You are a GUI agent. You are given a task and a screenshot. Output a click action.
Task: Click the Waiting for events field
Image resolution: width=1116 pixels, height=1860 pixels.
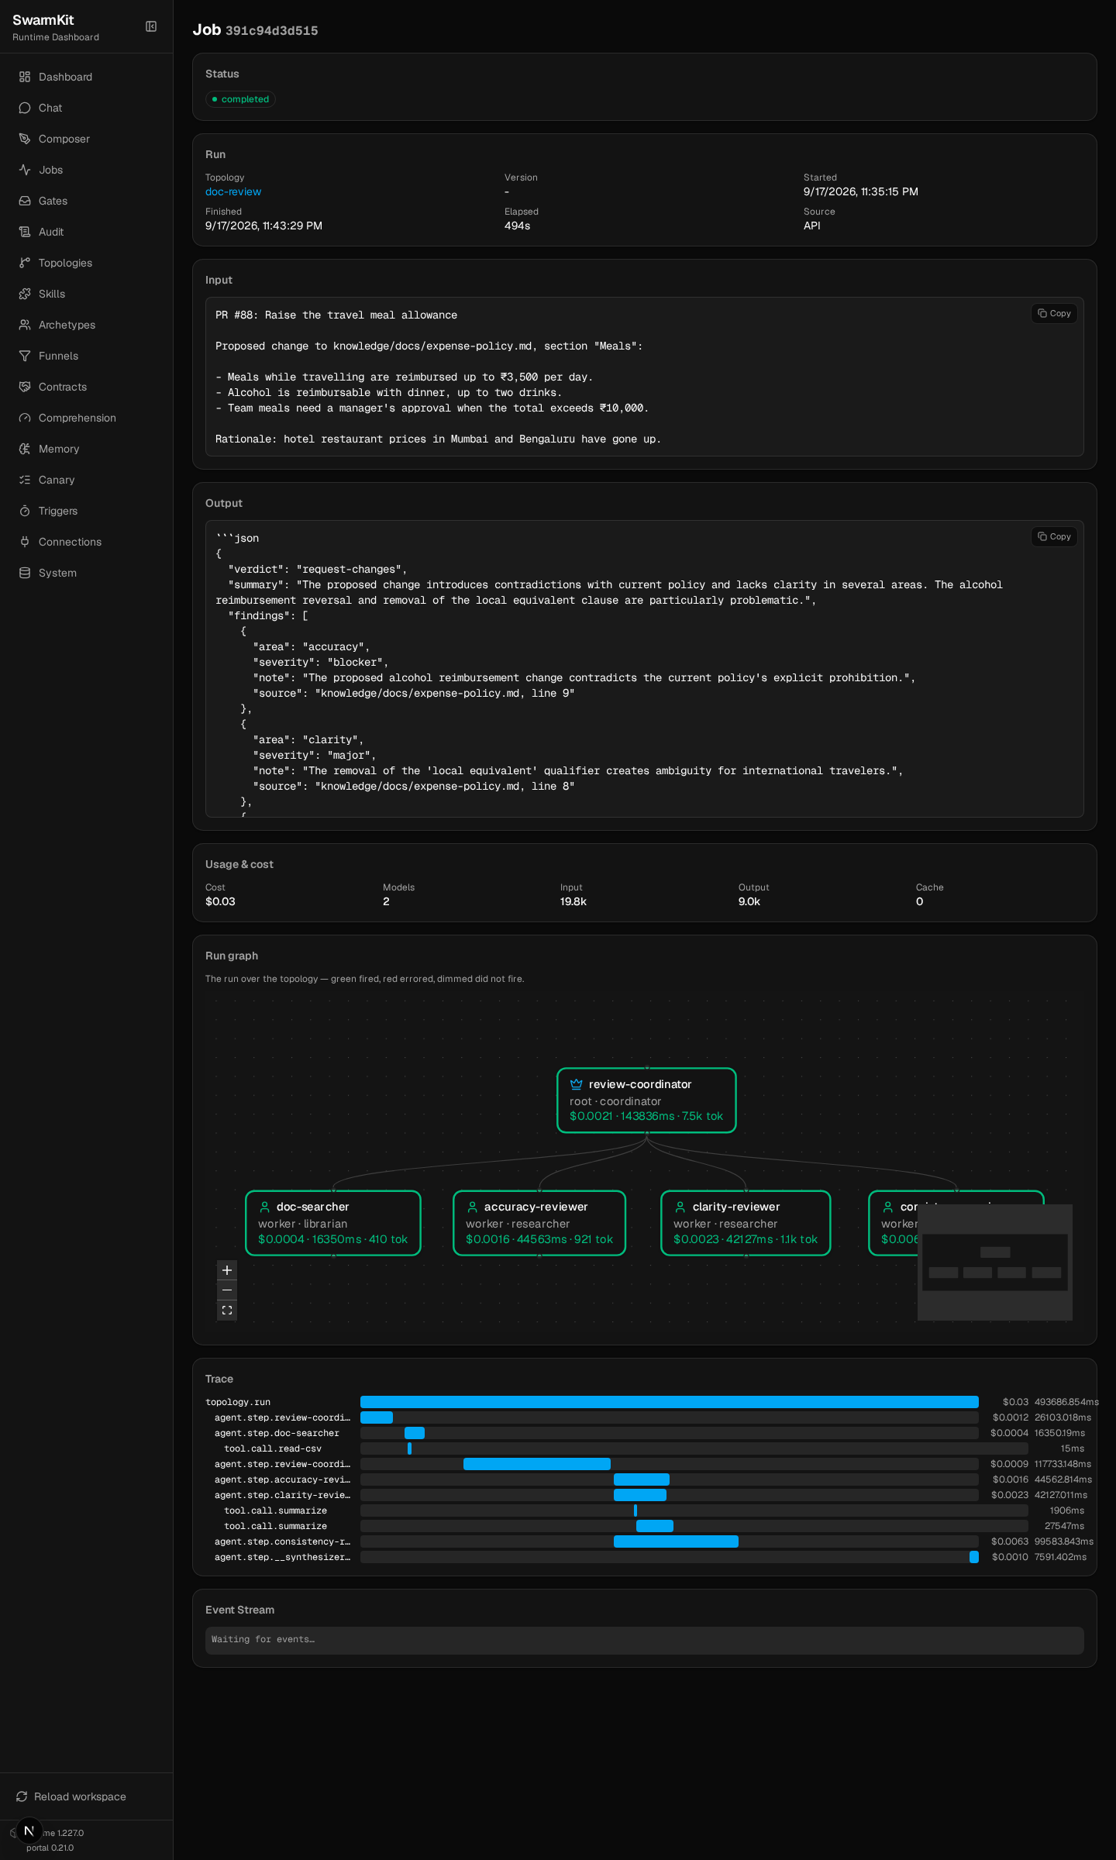(645, 1639)
